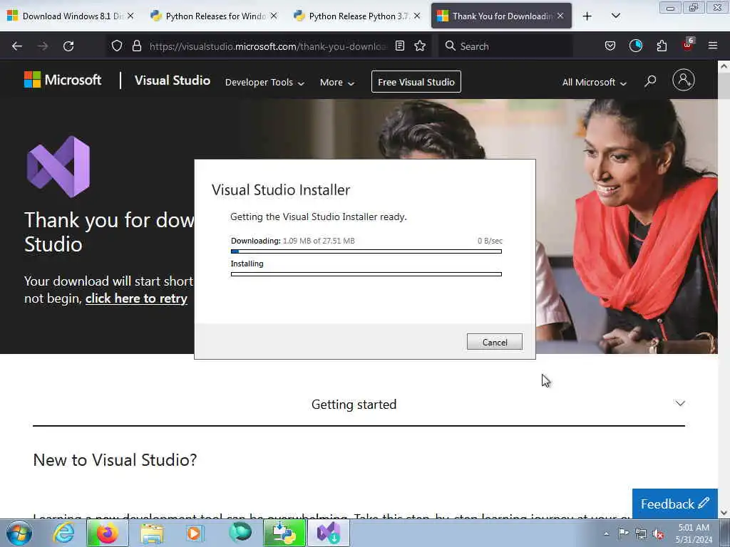Open File Explorer folder taskbar icon
Viewport: 730px width, 547px height.
click(x=152, y=533)
